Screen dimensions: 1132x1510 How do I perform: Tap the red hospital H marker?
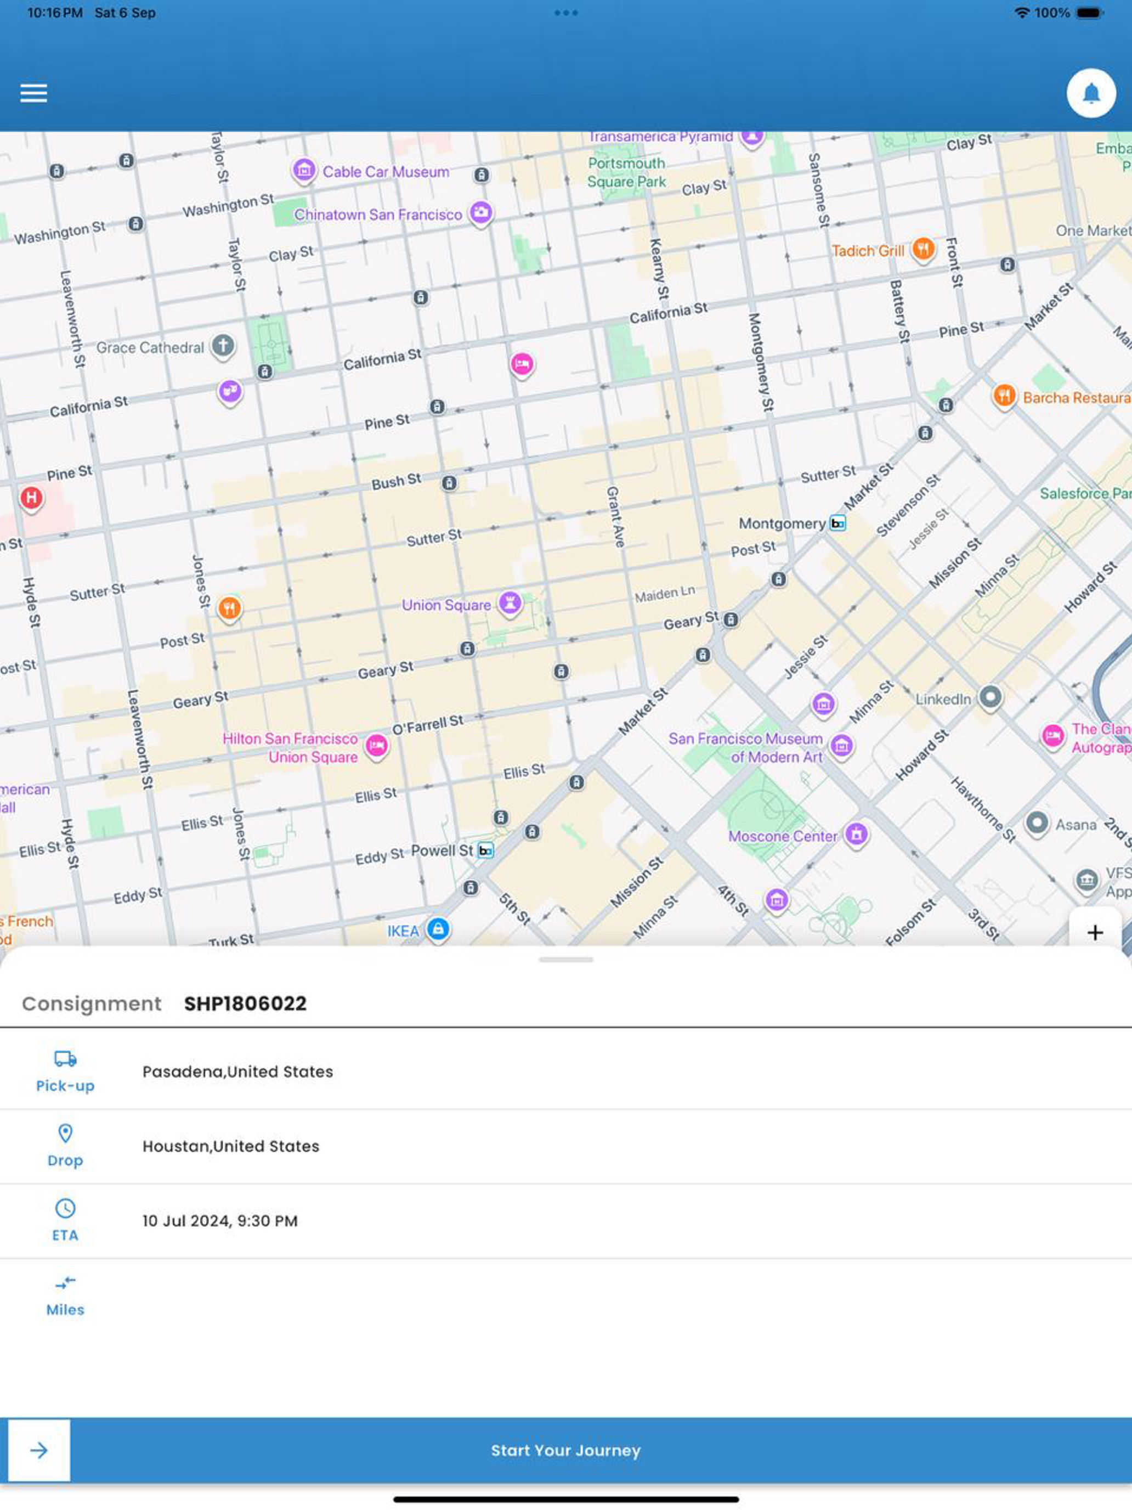[x=31, y=498]
